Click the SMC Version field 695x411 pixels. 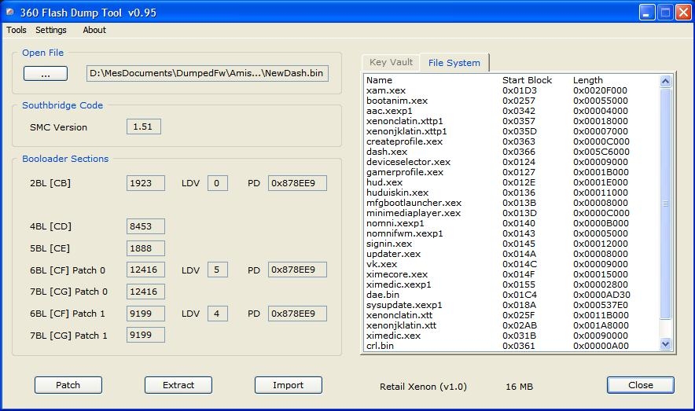pyautogui.click(x=143, y=127)
